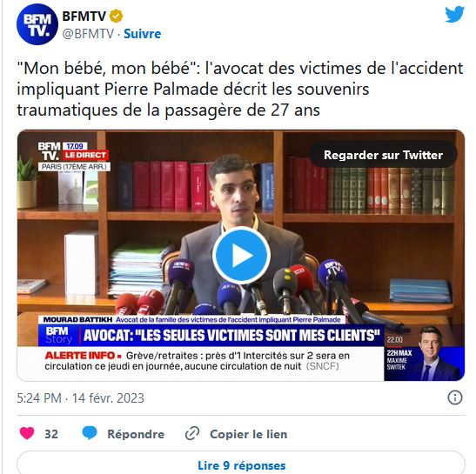
Task: Click the @BFMTV handle
Action: pyautogui.click(x=88, y=34)
